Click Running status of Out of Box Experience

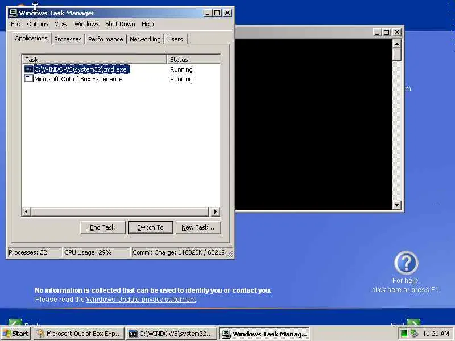pos(181,79)
